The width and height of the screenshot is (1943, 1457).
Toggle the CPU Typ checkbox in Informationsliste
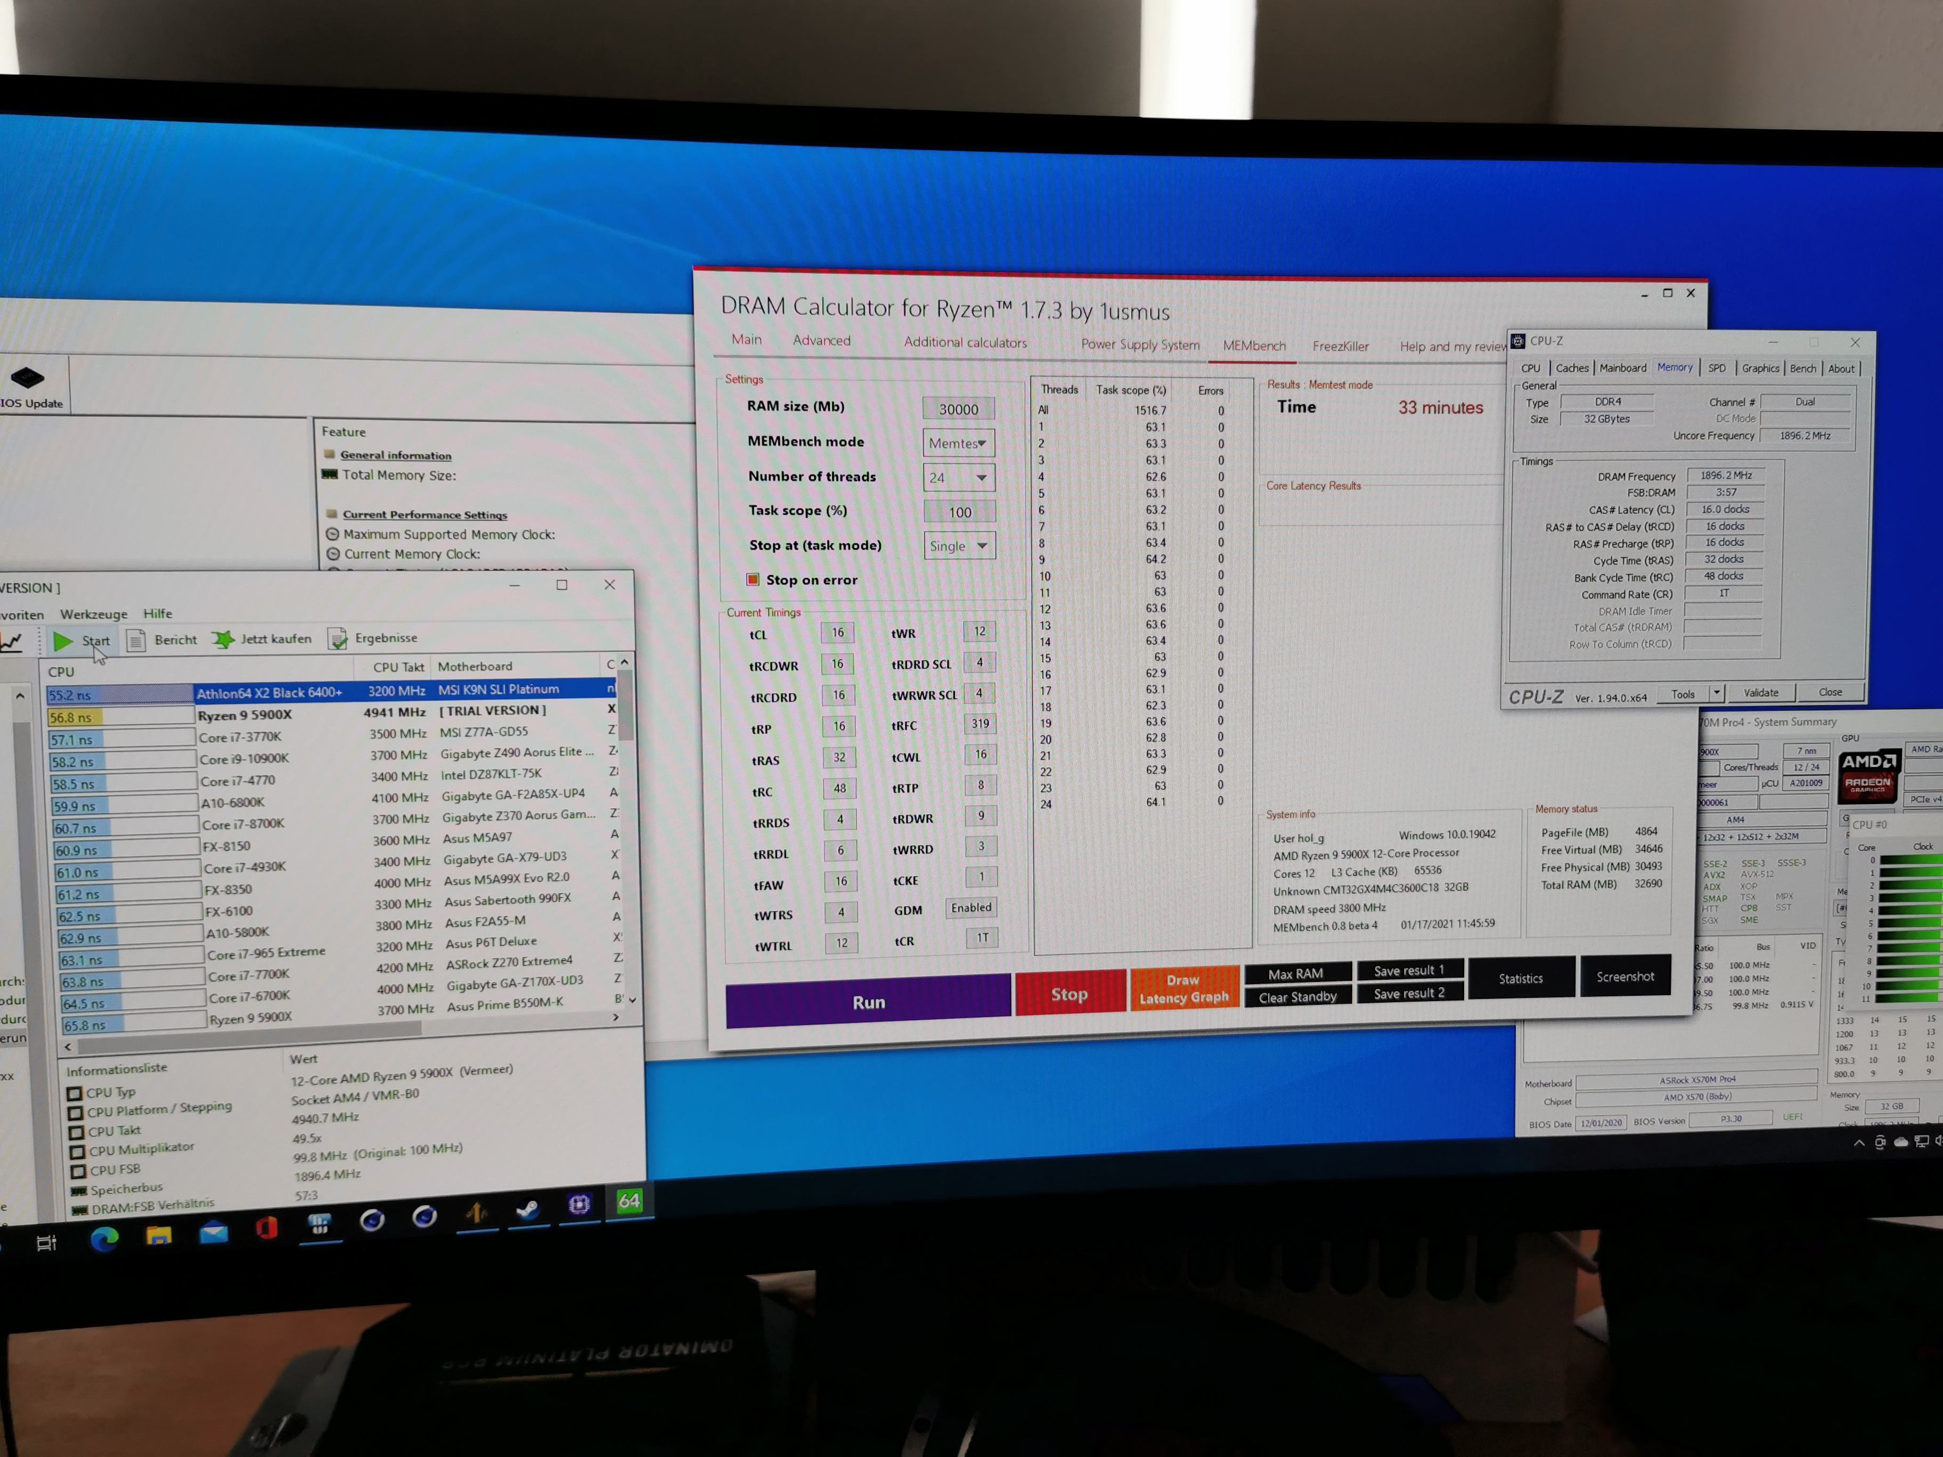tap(75, 1093)
